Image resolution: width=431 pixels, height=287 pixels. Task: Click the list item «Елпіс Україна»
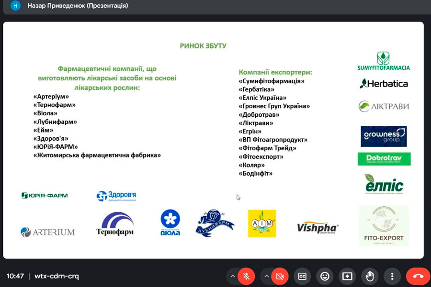point(262,98)
